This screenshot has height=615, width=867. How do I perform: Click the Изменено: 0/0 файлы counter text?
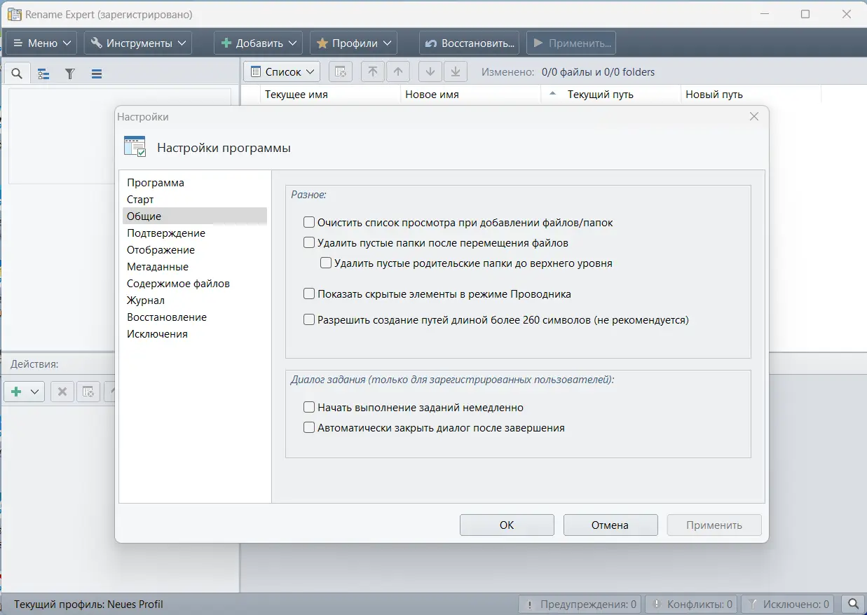pyautogui.click(x=568, y=72)
